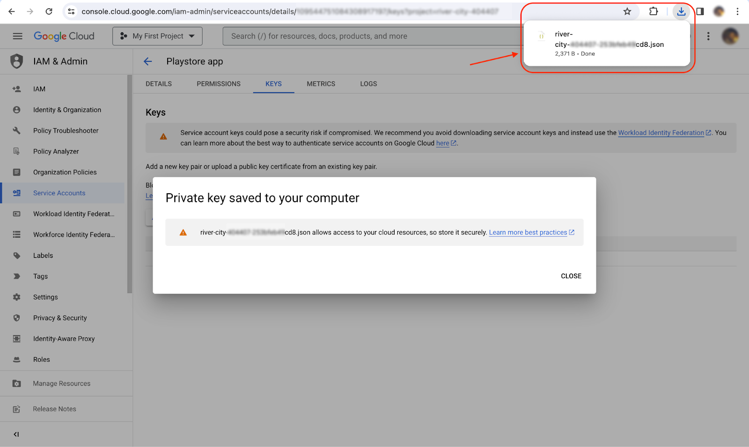749x447 pixels.
Task: Open the Learn more best practices link
Action: pyautogui.click(x=528, y=233)
